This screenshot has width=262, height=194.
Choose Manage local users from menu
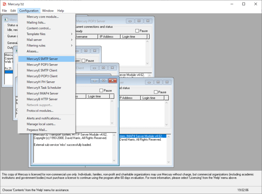41,124
